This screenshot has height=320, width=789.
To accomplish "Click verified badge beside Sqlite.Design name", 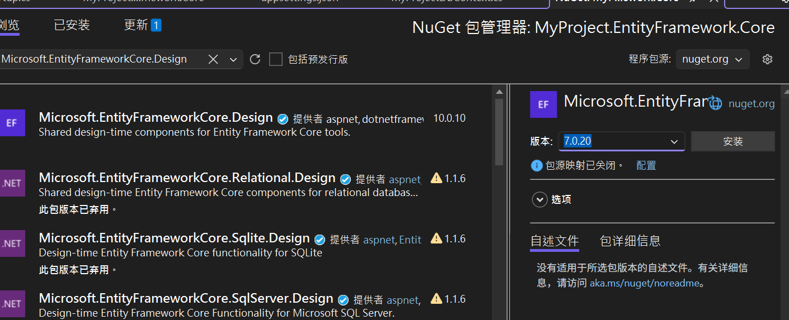I will click(x=320, y=240).
